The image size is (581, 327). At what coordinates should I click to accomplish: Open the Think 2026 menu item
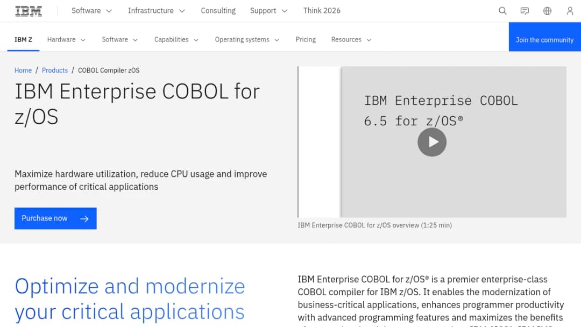point(322,11)
